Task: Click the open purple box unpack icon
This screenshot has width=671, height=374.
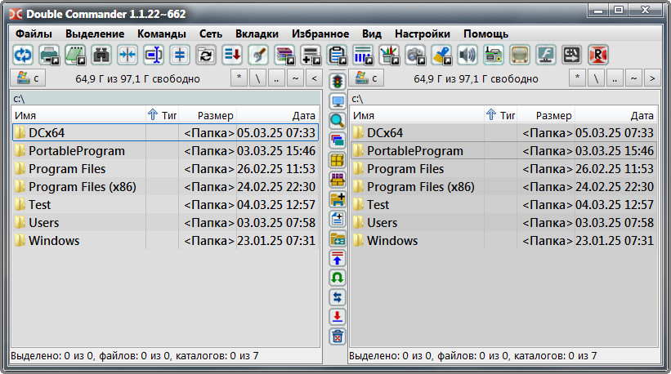Action: click(x=338, y=180)
